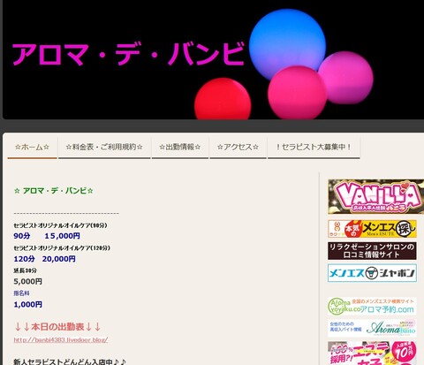Viewport: 424px width, 365px height.
Task: Click the セラピスト大募集中 tab
Action: (314, 147)
